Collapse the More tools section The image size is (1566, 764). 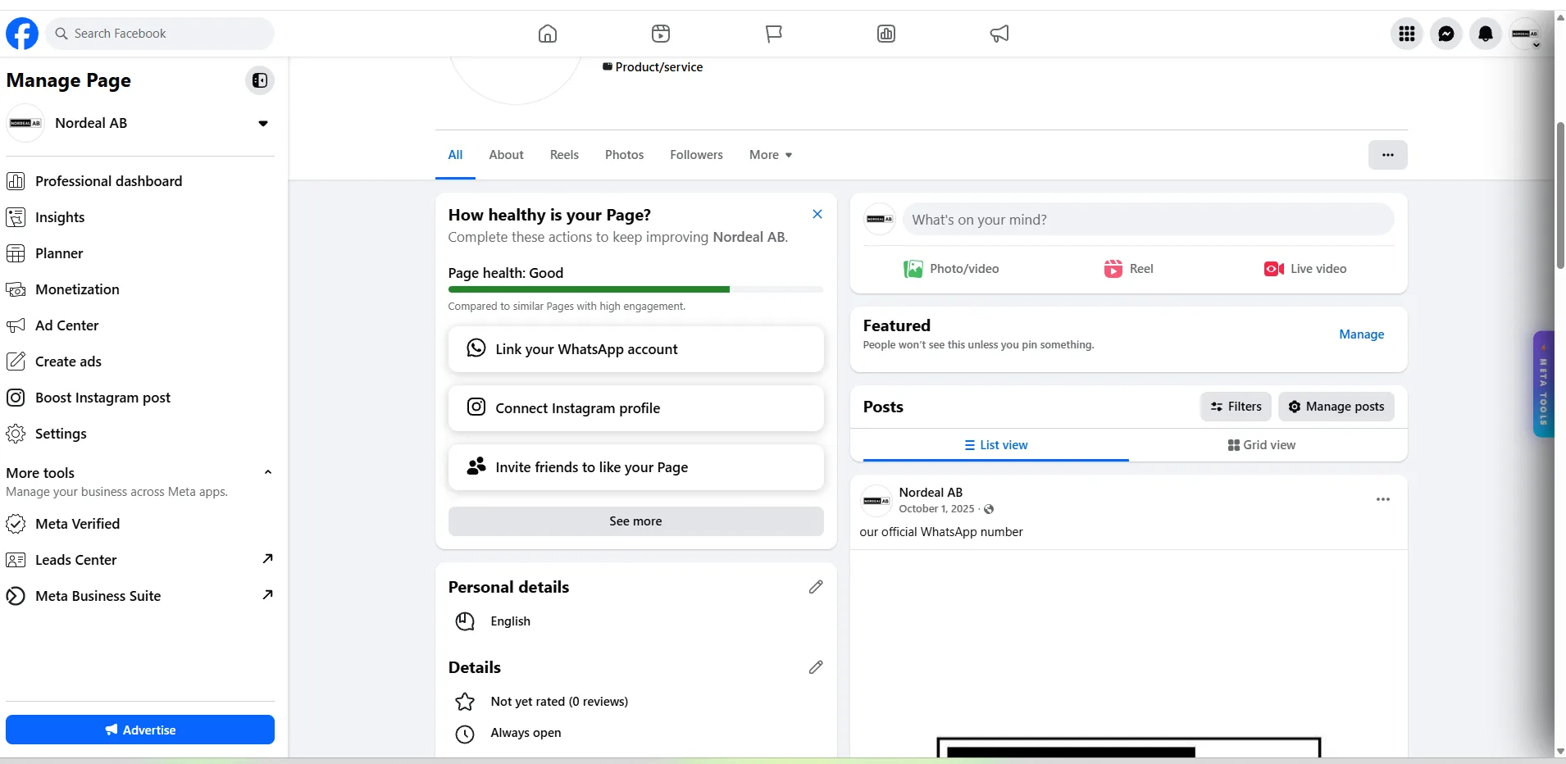coord(267,472)
